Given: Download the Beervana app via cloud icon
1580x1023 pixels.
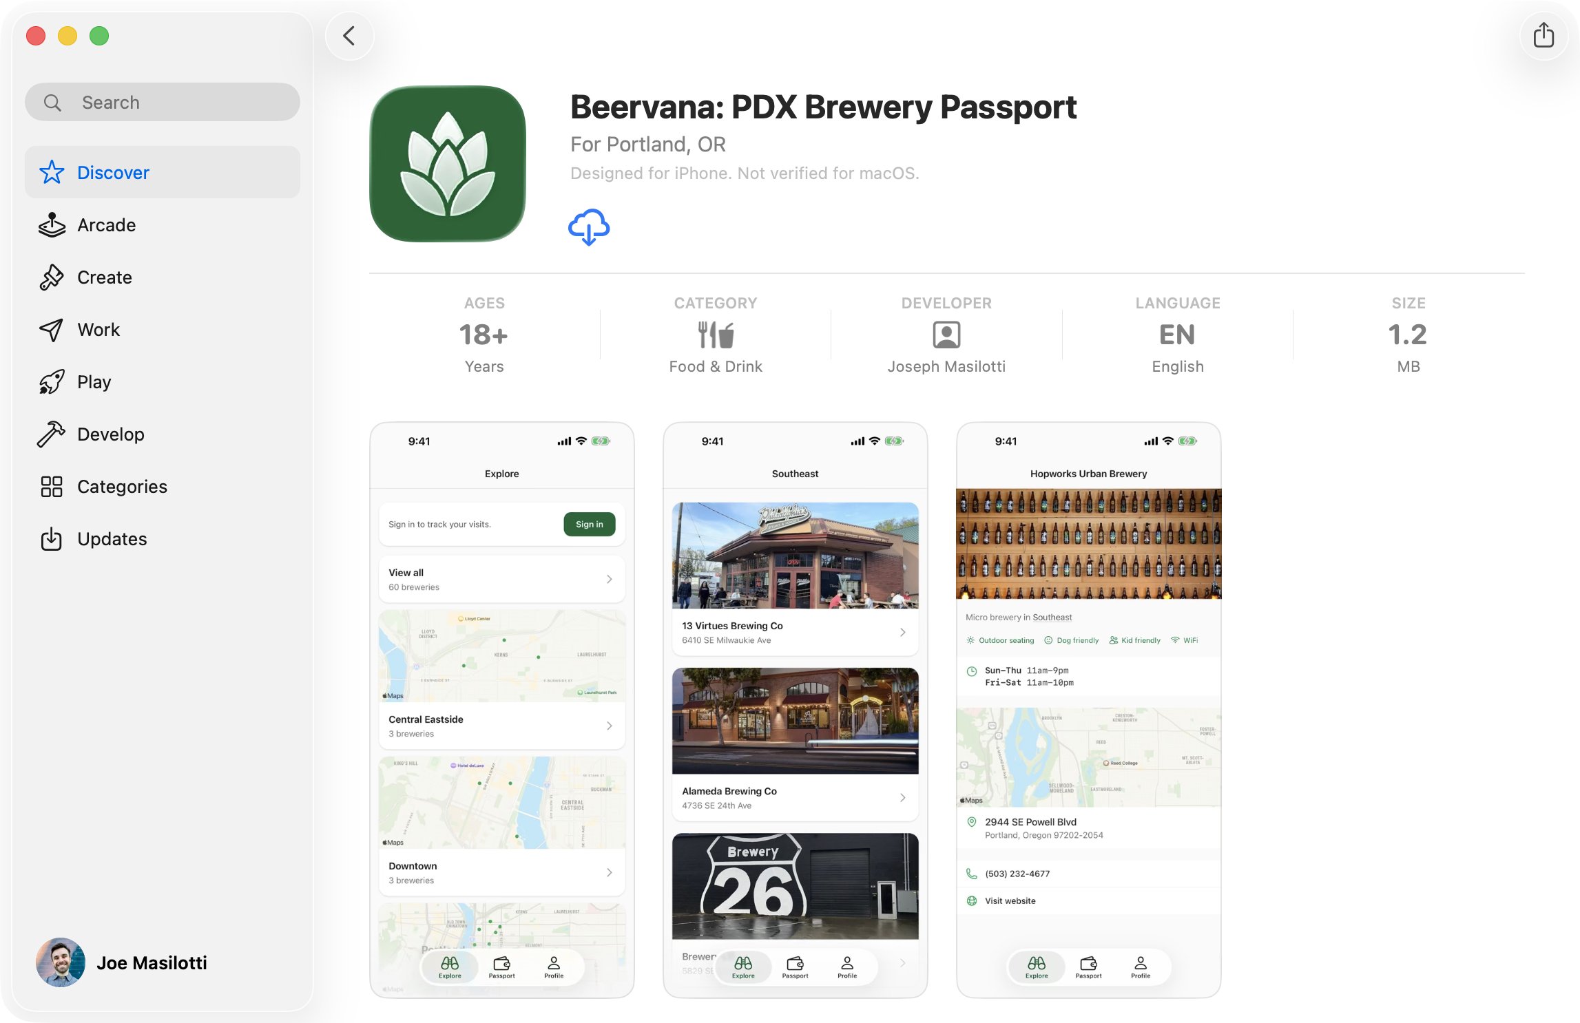Looking at the screenshot, I should click(589, 227).
